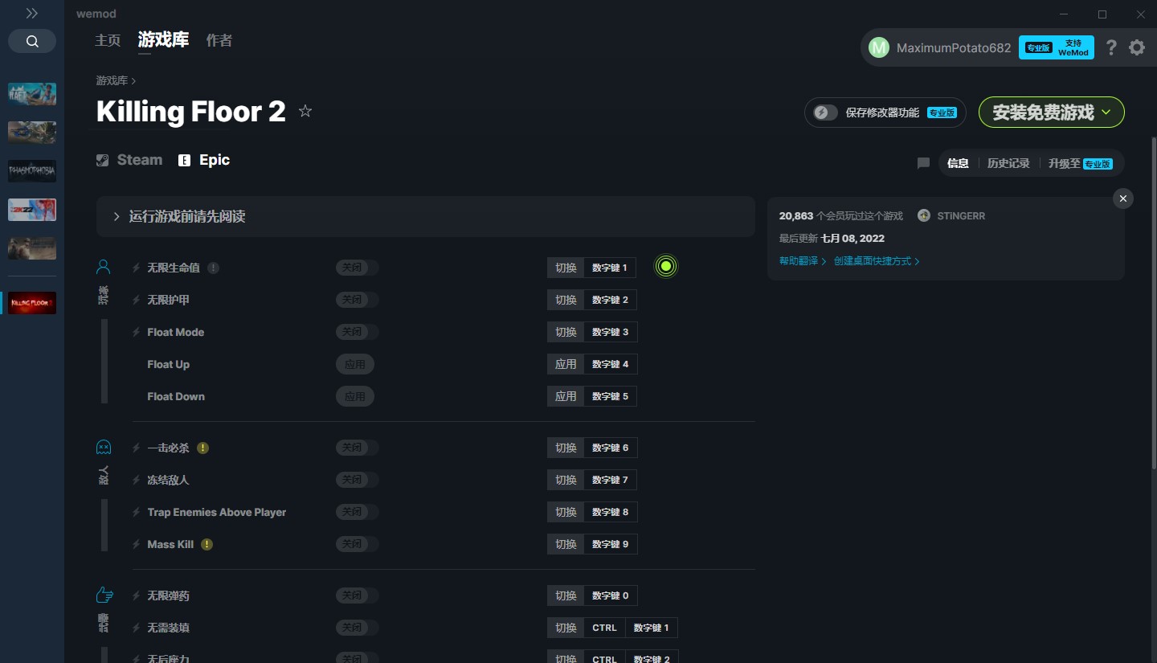Toggle 无需装填 cheat switch
Image resolution: width=1157 pixels, height=663 pixels.
(x=358, y=628)
